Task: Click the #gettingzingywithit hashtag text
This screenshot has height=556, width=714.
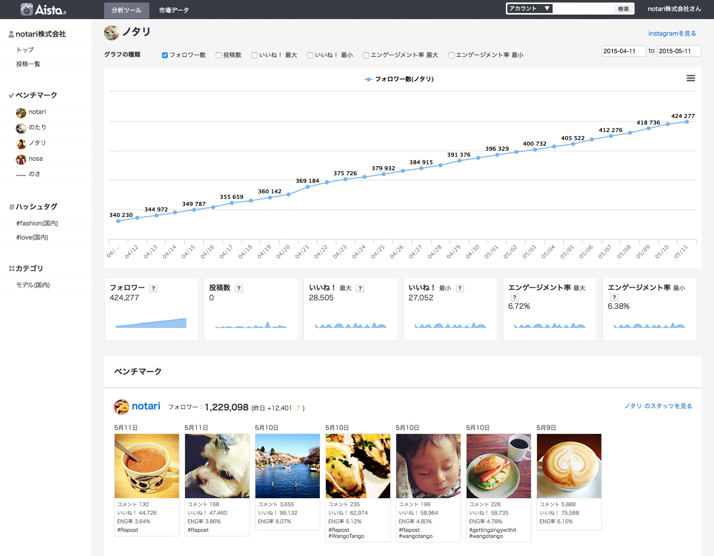Action: 493,530
